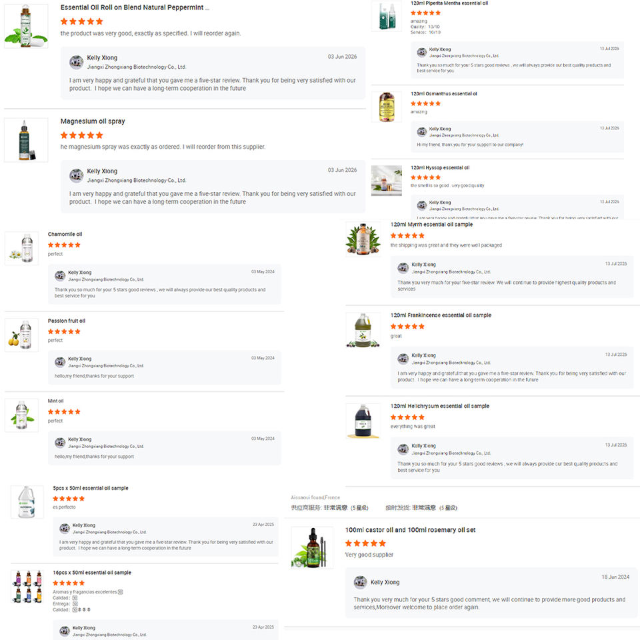
Task: Click the star rating under Passion fruit oil
Action: tap(64, 331)
